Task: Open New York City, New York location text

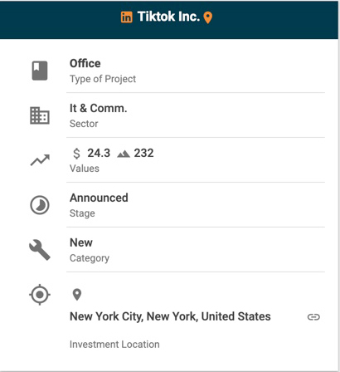Action: 170,316
